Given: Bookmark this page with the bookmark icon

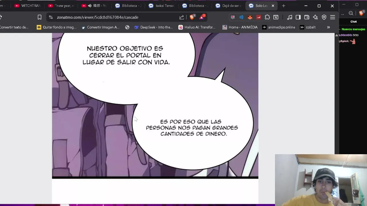Looking at the screenshot, I should click(x=40, y=17).
